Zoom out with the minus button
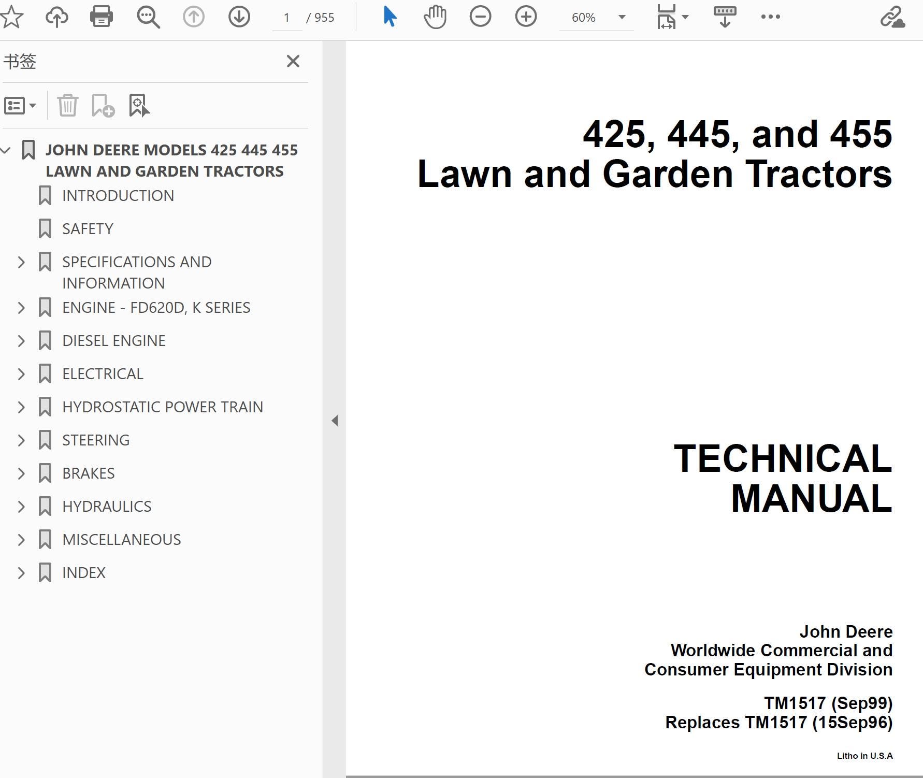The height and width of the screenshot is (778, 923). 481,17
